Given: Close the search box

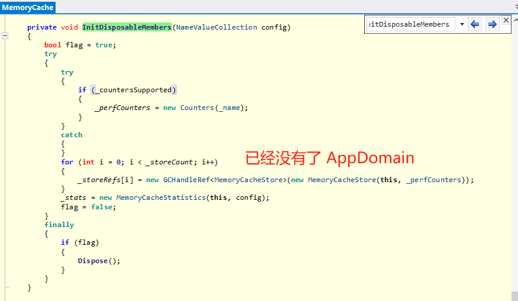Looking at the screenshot, I should click(x=506, y=20).
